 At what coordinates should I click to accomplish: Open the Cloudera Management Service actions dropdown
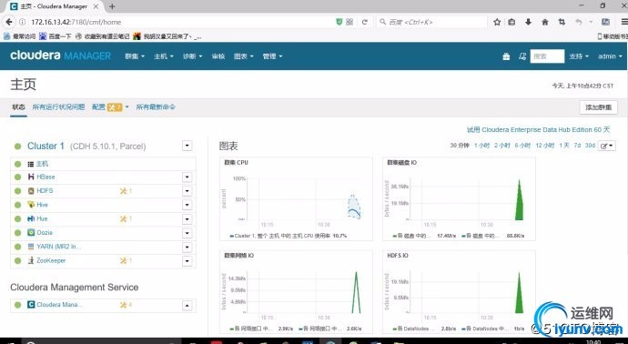point(187,306)
